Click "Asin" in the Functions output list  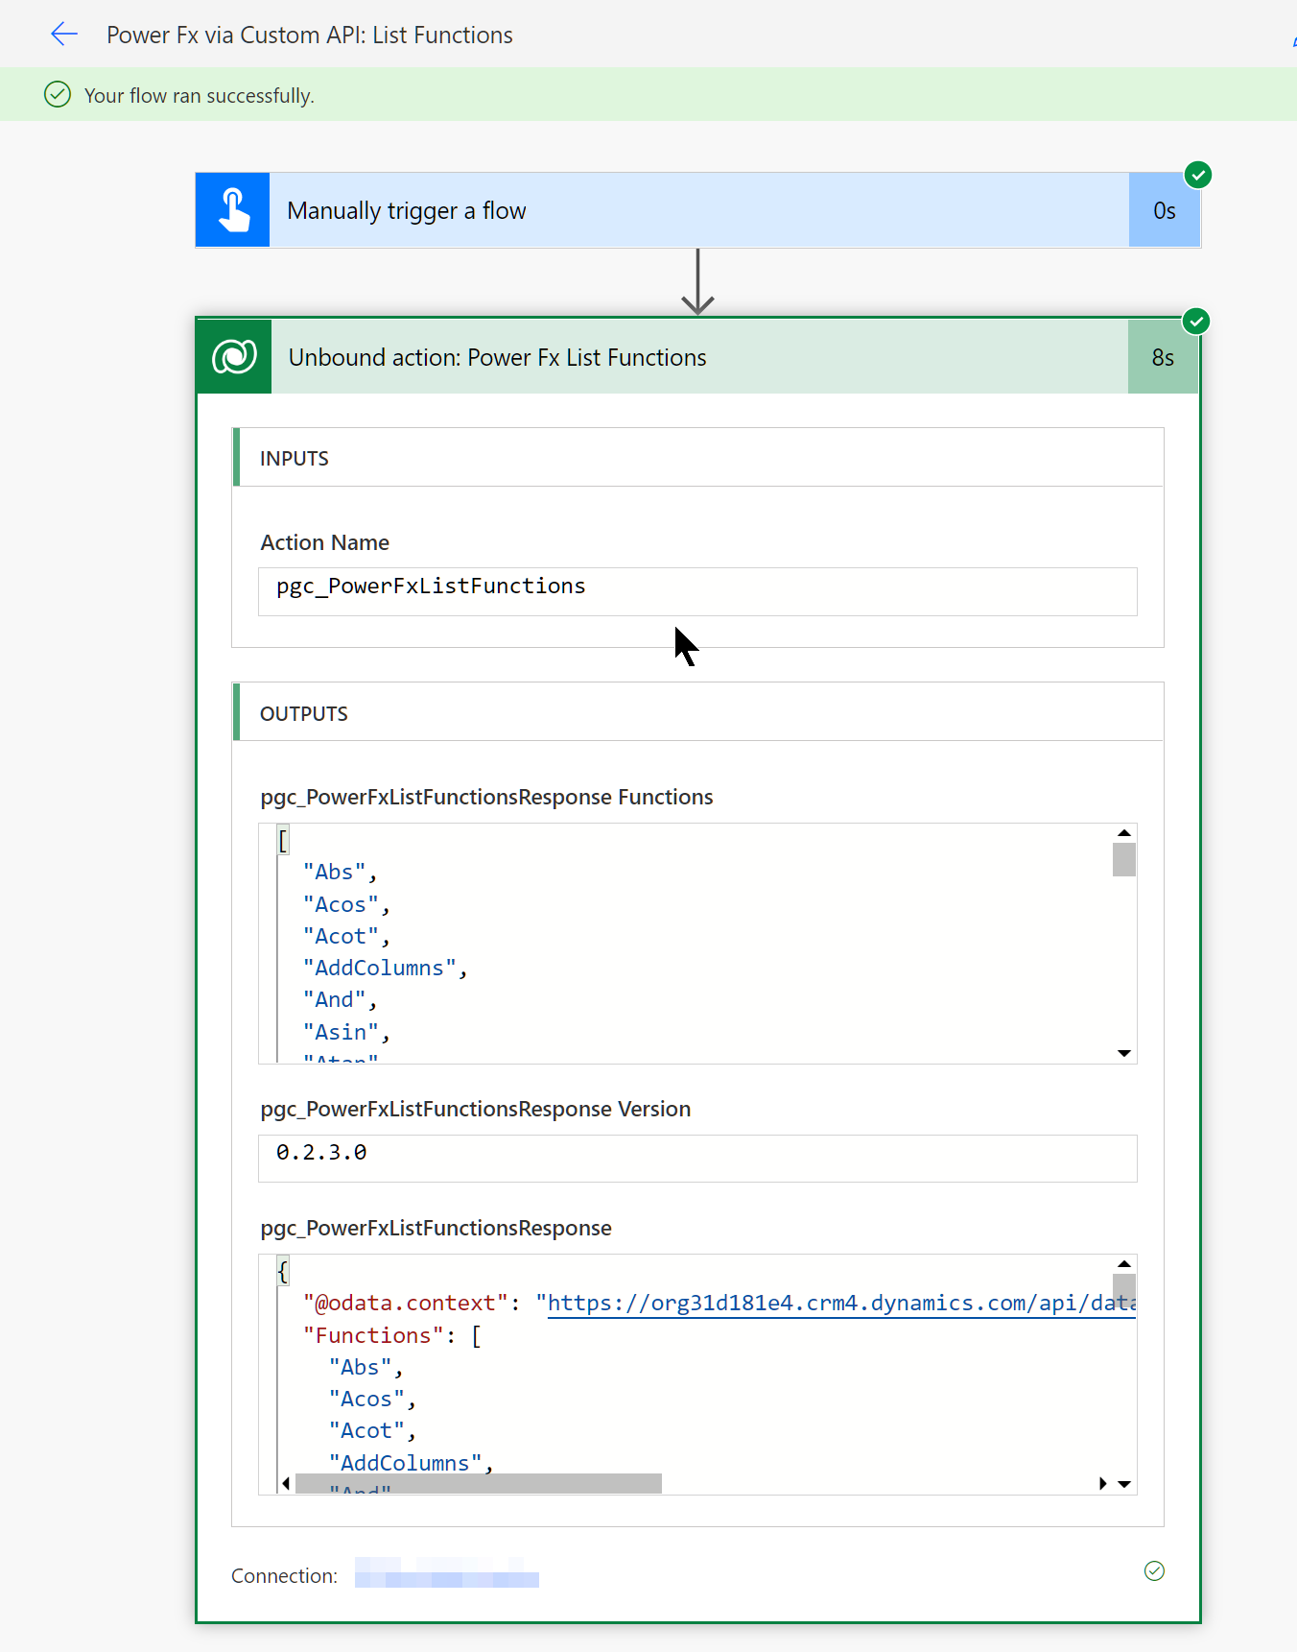click(341, 1032)
